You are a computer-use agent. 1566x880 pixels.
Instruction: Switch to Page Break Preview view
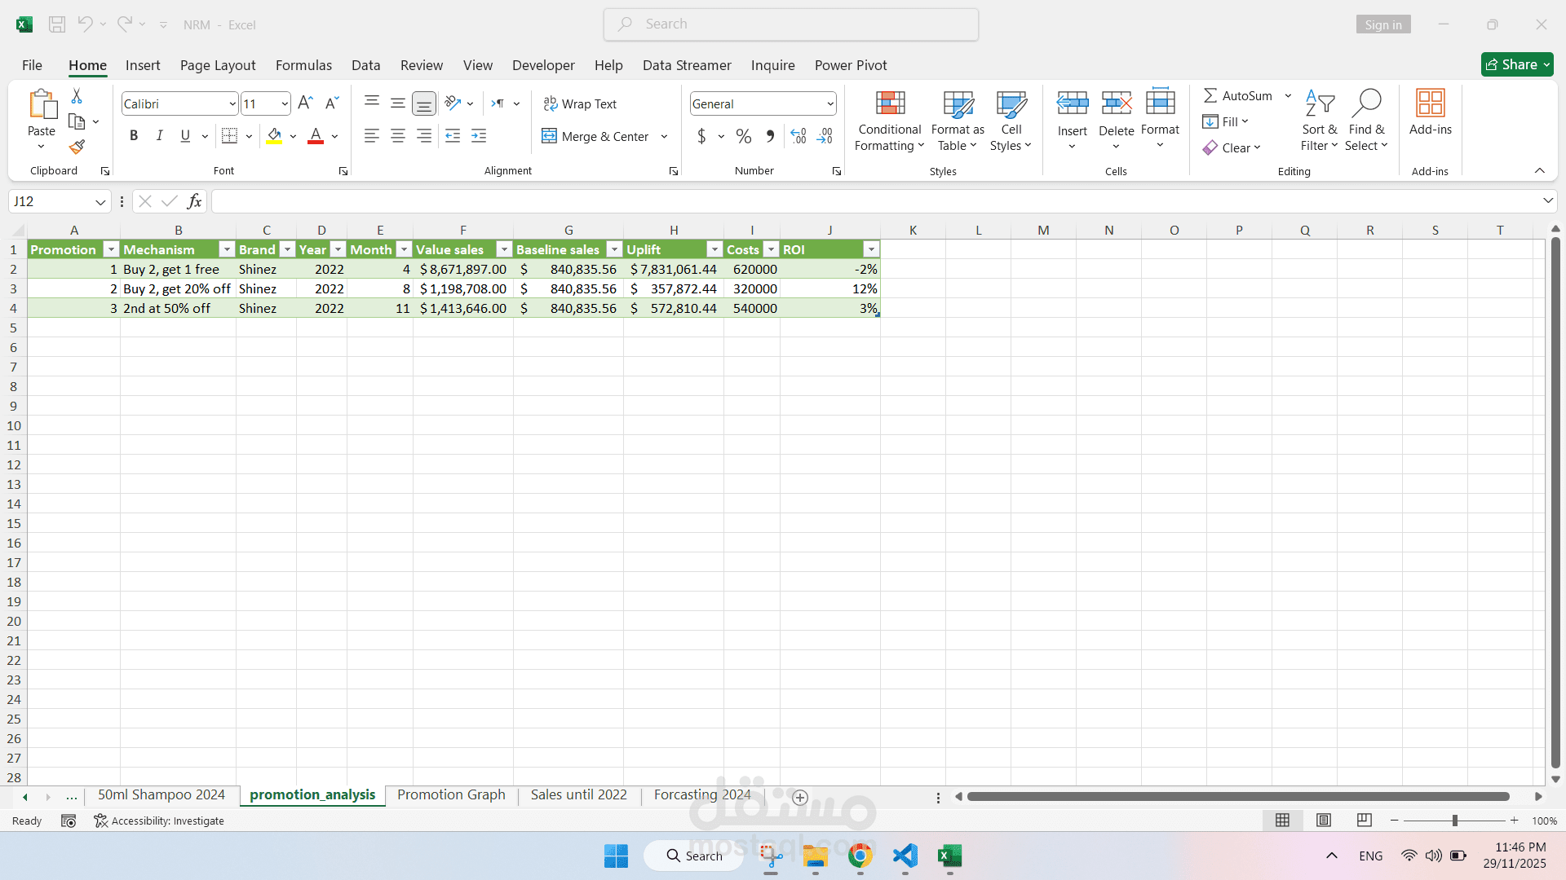pos(1364,821)
